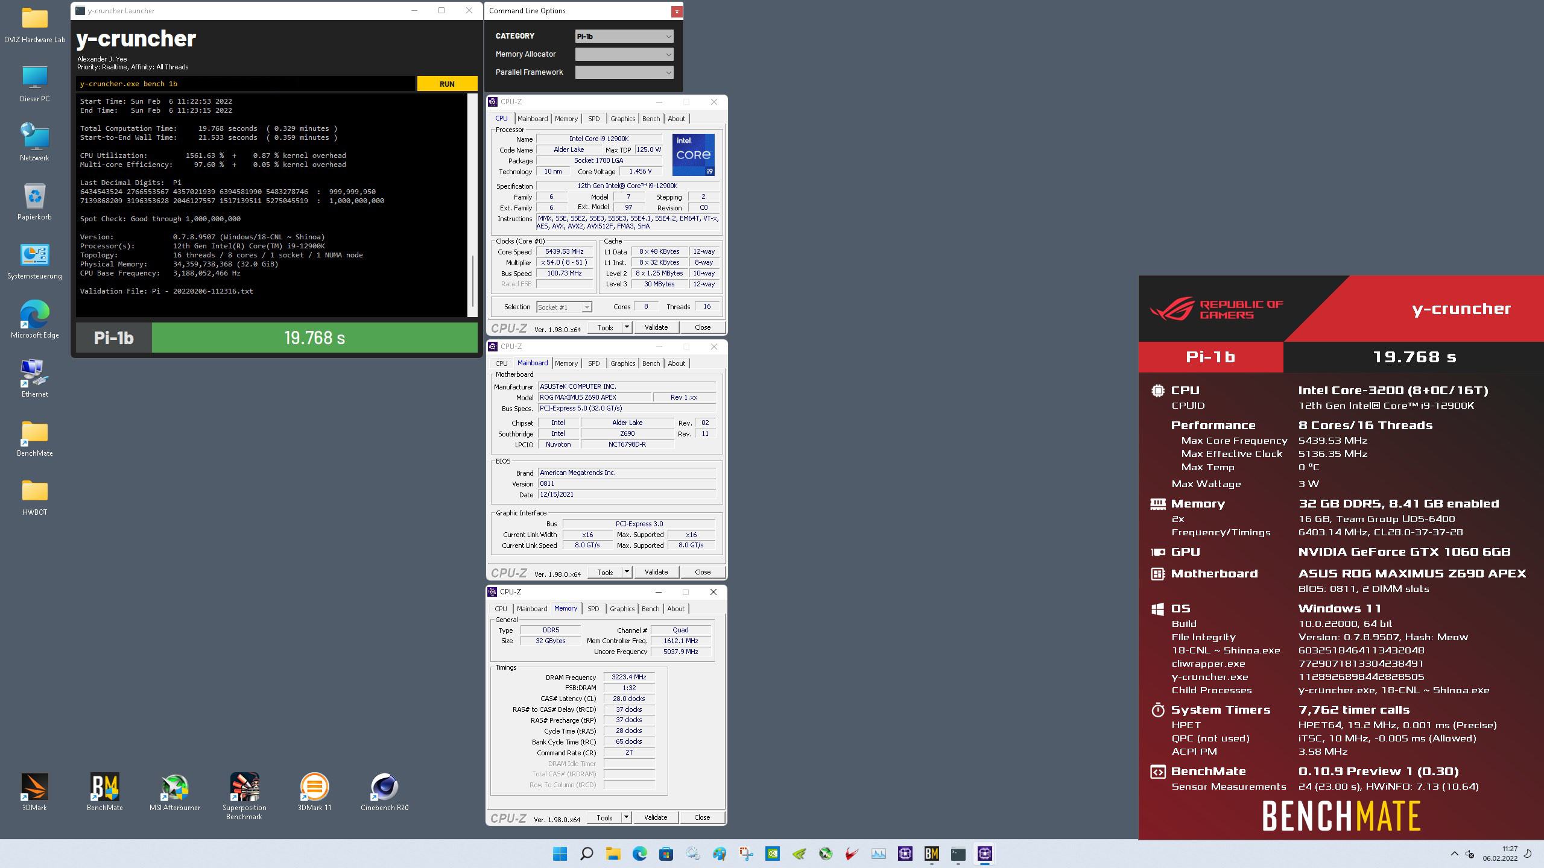Screen dimensions: 1544x868
Task: Expand the Socket #1 selection dropdown
Action: coord(564,307)
